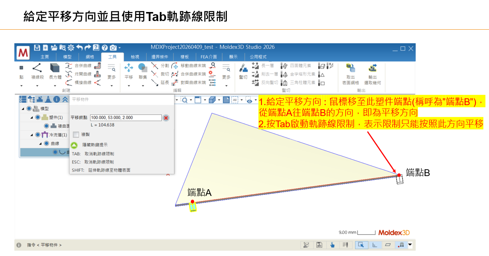Select the 複線段 polyline tool
This screenshot has width=489, height=256.
[x=37, y=71]
